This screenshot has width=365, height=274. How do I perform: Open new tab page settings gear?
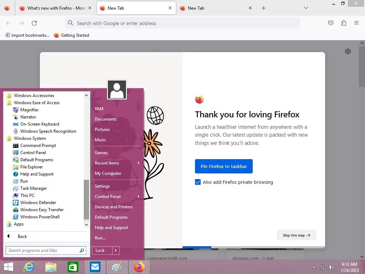pyautogui.click(x=348, y=51)
